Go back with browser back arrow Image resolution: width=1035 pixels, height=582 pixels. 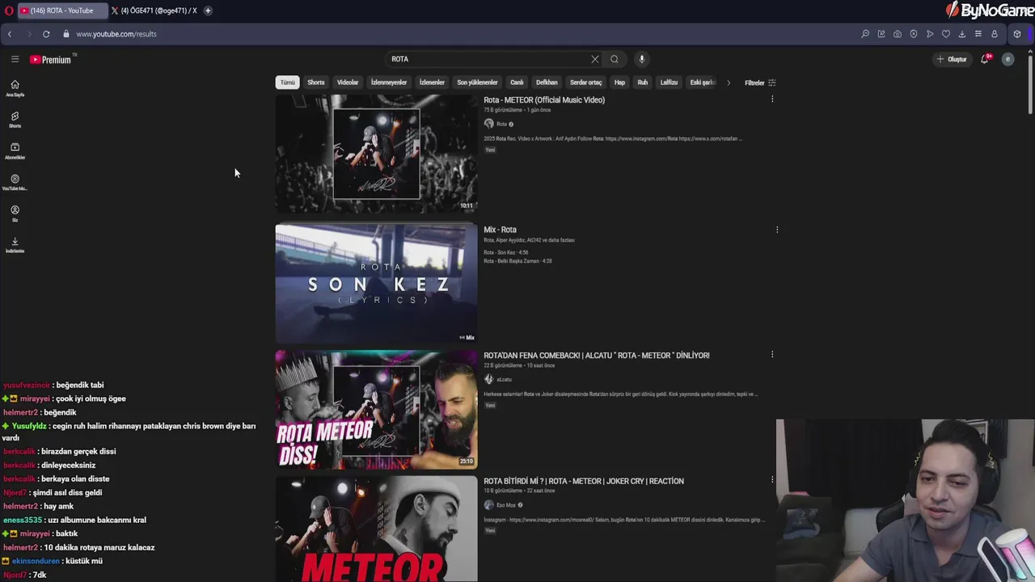[x=10, y=34]
